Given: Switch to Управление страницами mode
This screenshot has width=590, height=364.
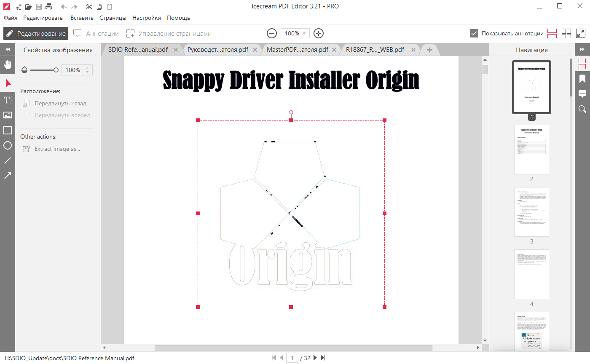Looking at the screenshot, I should click(x=169, y=33).
